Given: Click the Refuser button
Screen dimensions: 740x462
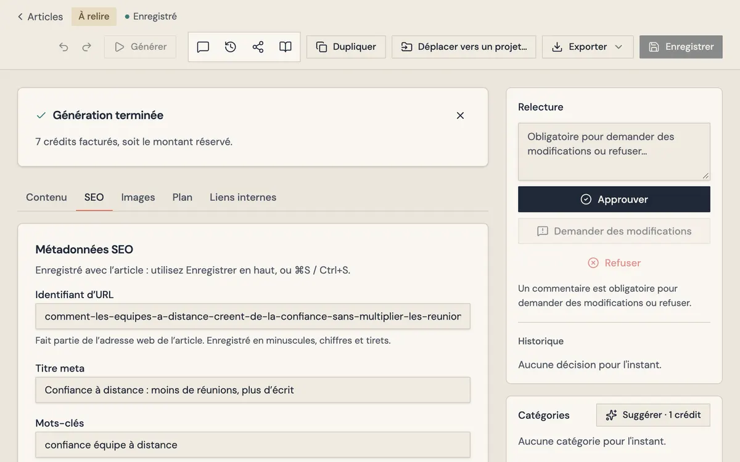Looking at the screenshot, I should coord(614,263).
